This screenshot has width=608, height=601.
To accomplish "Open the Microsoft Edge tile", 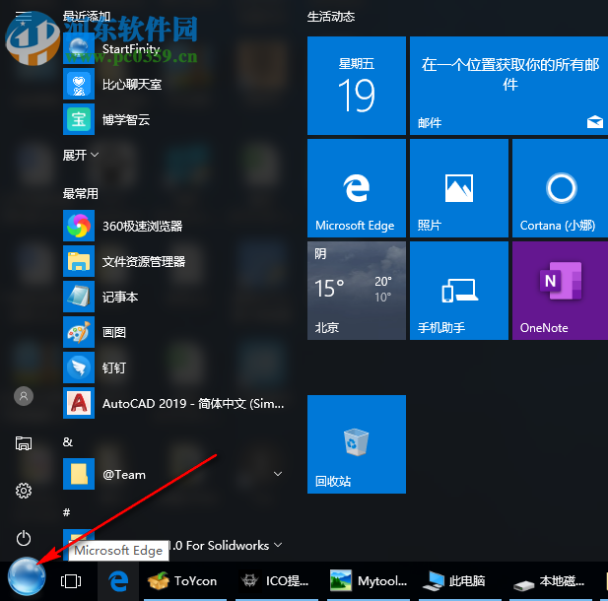I will pos(357,188).
